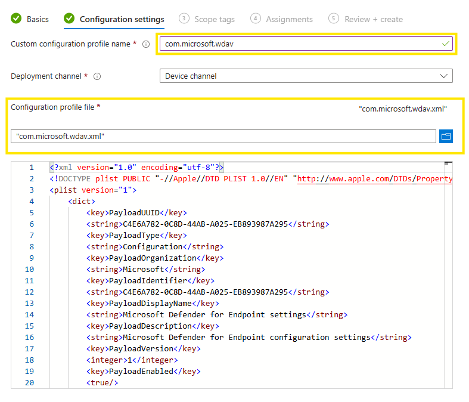Click the PayloadDescription key line
Image resolution: width=469 pixels, height=402 pixels.
coord(153,326)
